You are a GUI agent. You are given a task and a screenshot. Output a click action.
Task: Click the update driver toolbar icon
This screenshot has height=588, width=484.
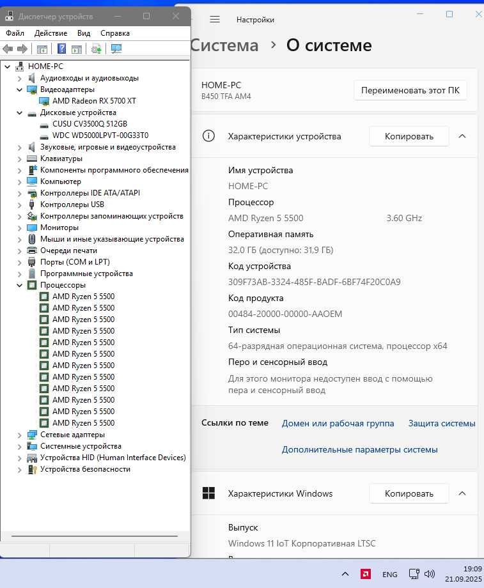tap(96, 49)
